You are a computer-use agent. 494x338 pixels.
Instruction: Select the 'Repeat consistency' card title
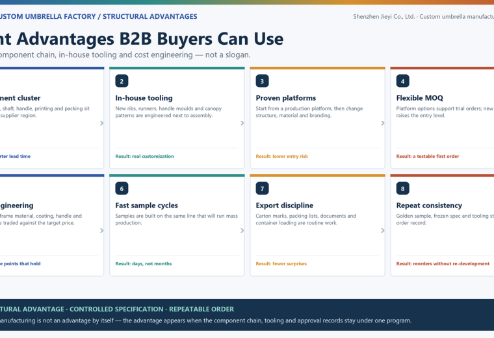click(429, 205)
